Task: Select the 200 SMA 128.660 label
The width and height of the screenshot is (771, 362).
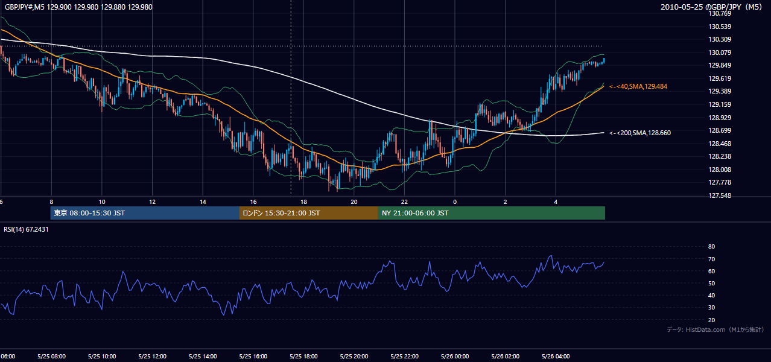Action: click(640, 133)
